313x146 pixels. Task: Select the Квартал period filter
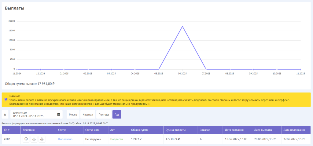pos(88,115)
